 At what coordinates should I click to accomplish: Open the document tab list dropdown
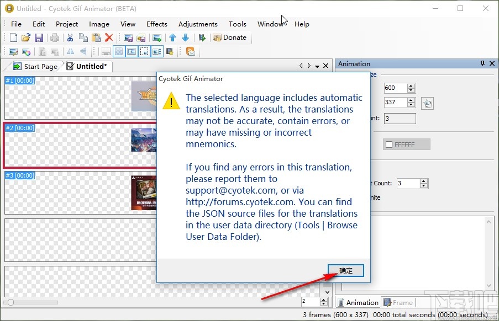pyautogui.click(x=317, y=66)
